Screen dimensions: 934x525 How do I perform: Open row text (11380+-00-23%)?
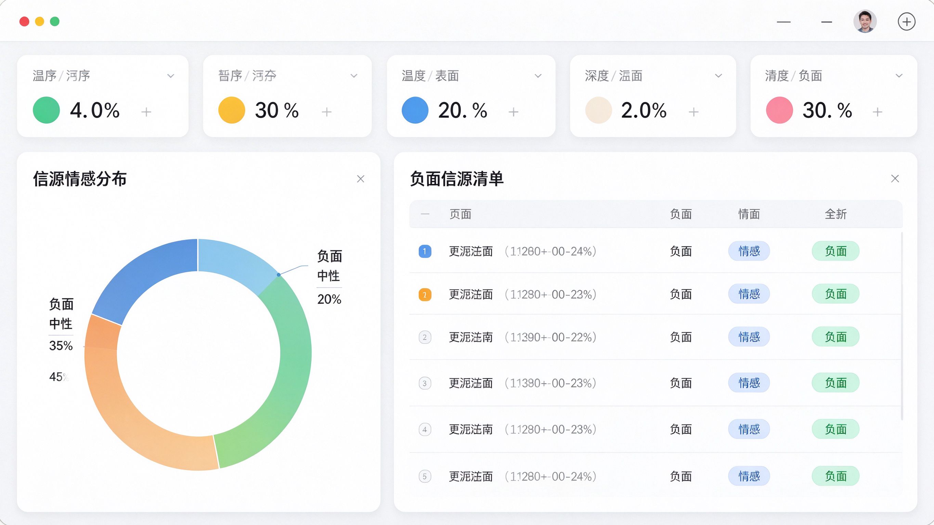pos(550,383)
